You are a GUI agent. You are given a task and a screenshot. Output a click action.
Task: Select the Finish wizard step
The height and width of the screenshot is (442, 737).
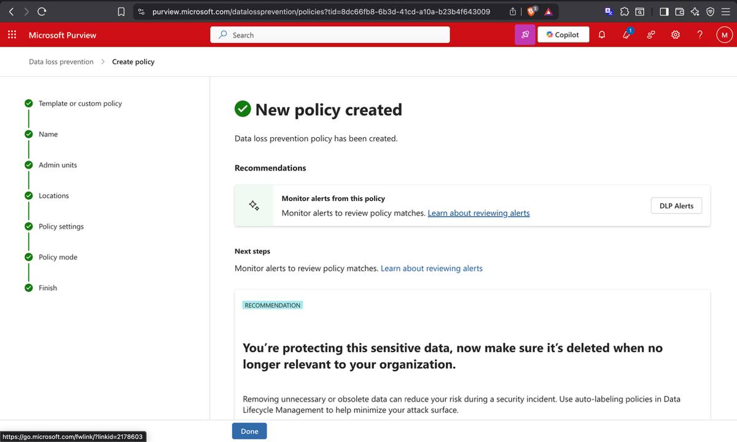pyautogui.click(x=47, y=288)
